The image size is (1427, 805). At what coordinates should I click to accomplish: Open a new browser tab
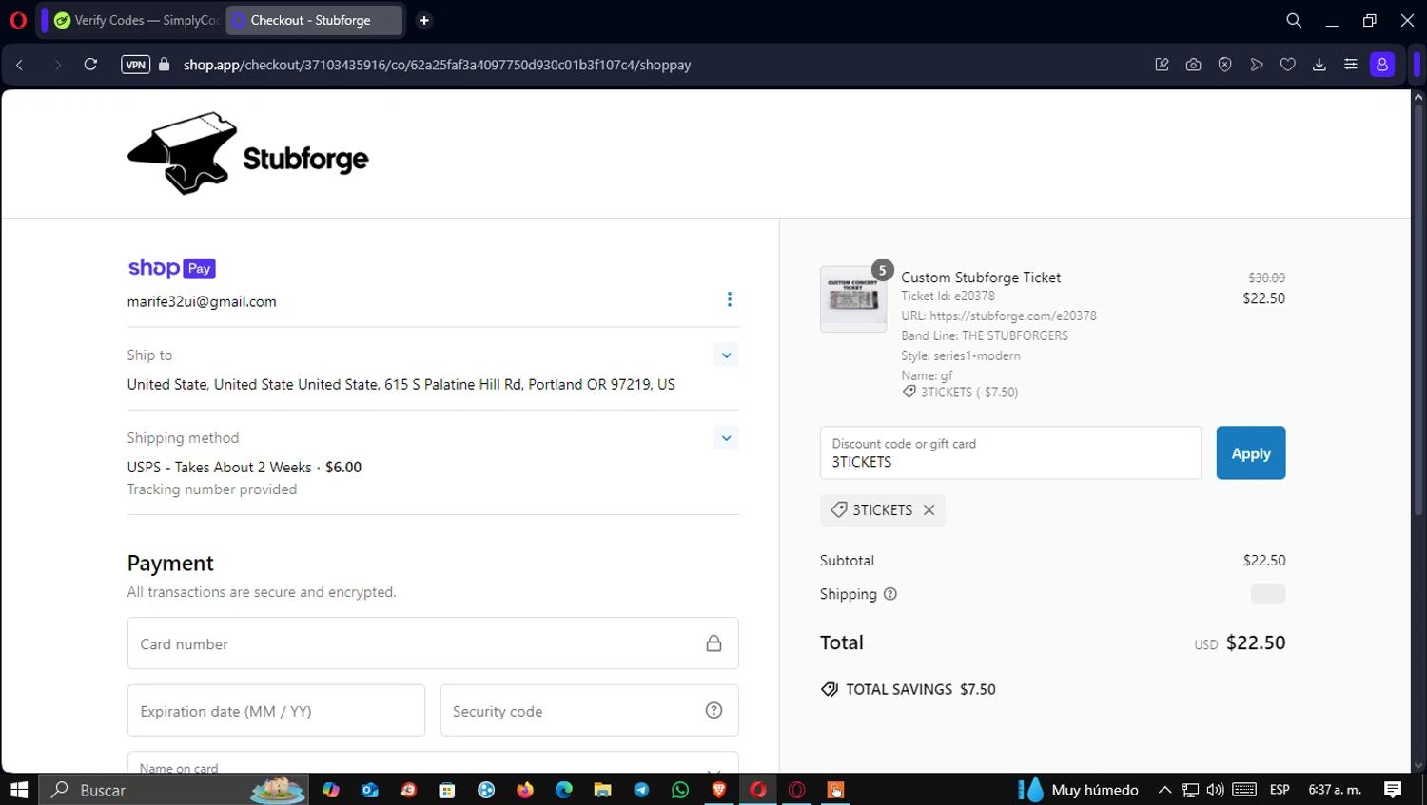coord(424,20)
